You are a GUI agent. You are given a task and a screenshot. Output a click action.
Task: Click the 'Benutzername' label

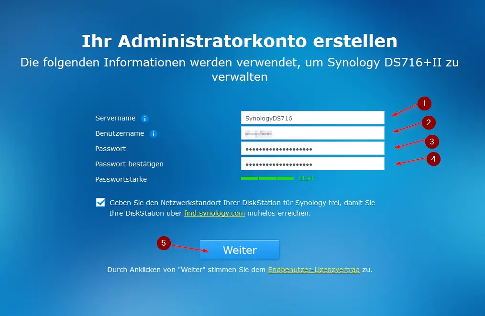point(120,133)
